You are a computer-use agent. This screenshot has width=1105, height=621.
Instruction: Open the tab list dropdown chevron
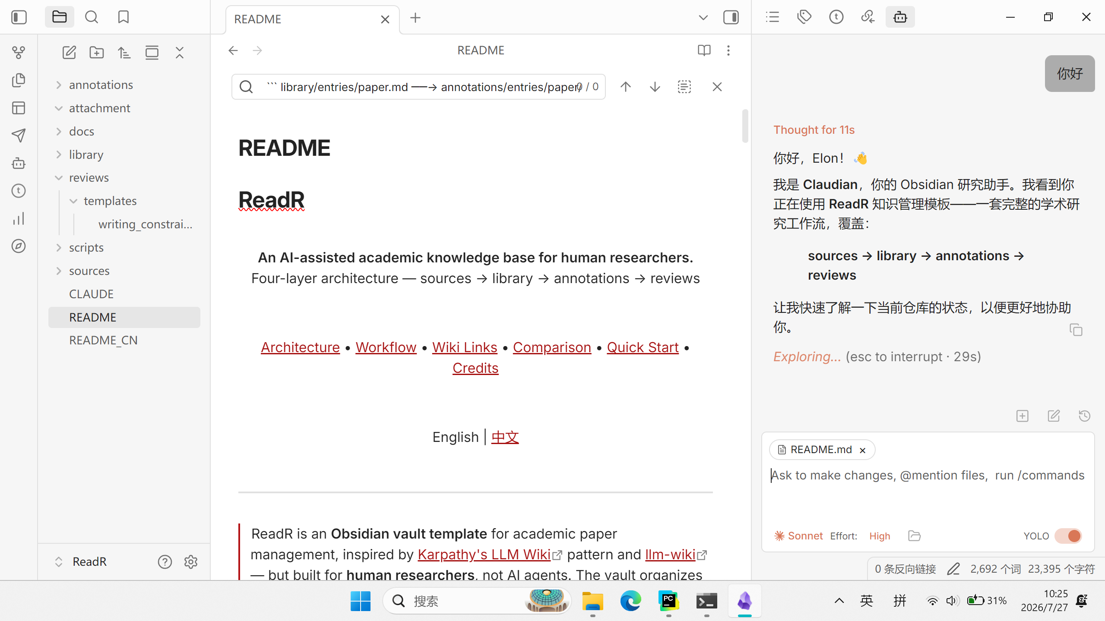tap(703, 18)
